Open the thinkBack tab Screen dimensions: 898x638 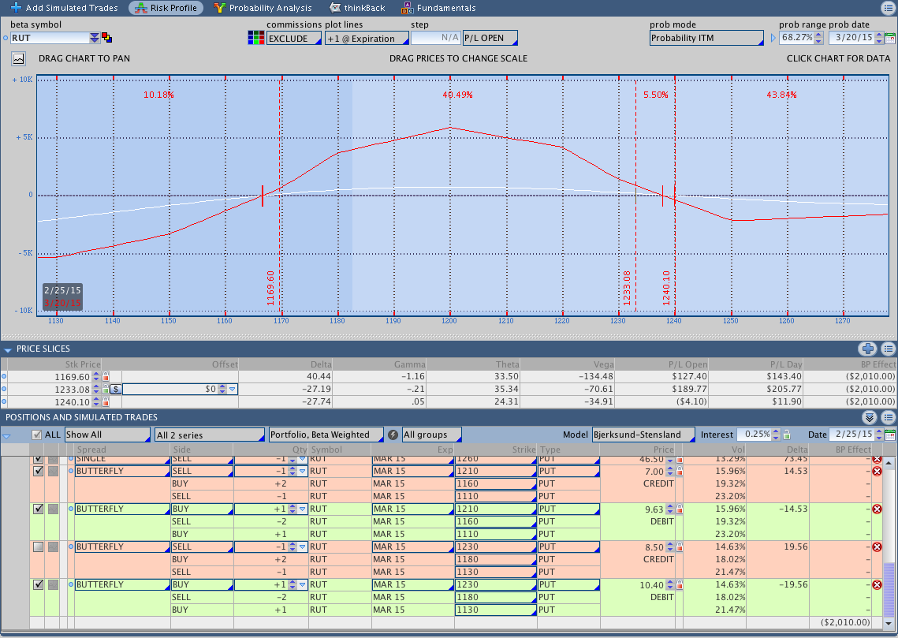[357, 8]
